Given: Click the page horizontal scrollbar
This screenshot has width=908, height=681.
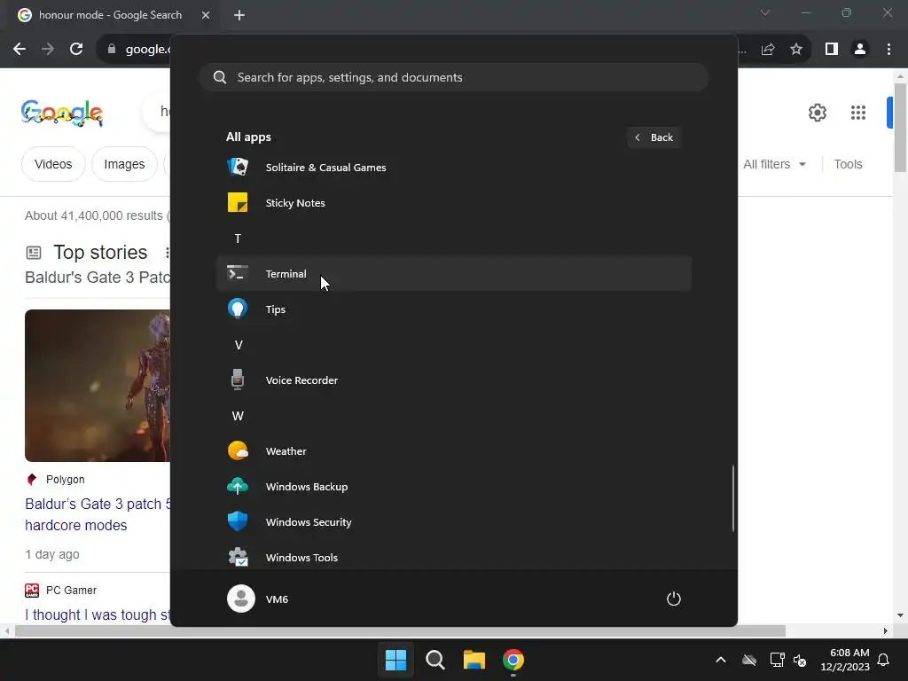Looking at the screenshot, I should click(x=400, y=630).
